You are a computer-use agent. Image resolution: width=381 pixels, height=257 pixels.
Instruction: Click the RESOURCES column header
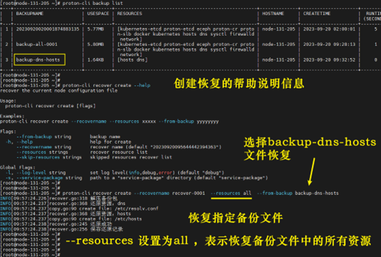[130, 13]
